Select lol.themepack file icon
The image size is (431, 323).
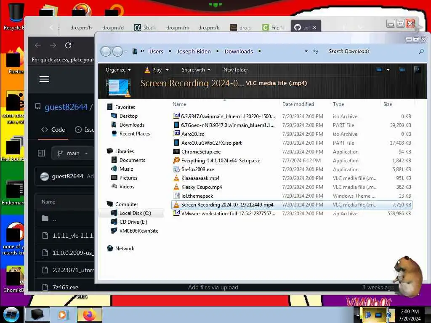176,196
